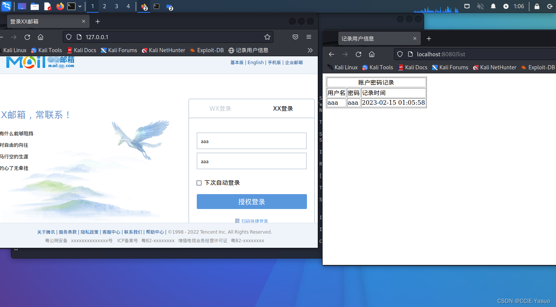
Task: Switch to workspace 3
Action: (x=117, y=6)
